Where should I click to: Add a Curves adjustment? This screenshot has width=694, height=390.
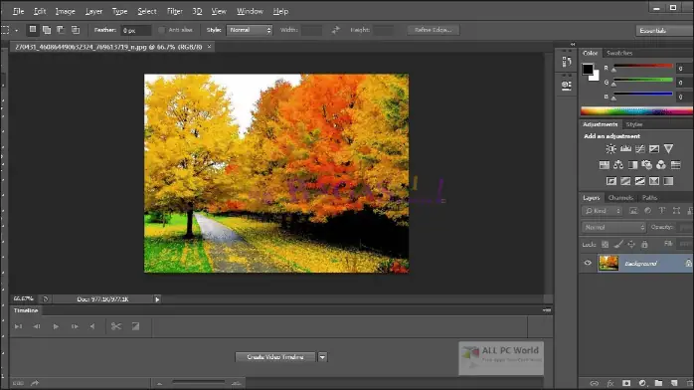640,149
